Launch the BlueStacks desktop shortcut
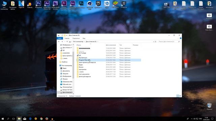This screenshot has height=121, width=216. (x=115, y=4)
